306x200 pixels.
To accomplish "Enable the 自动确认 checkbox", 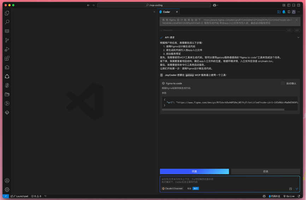I will tap(283, 83).
